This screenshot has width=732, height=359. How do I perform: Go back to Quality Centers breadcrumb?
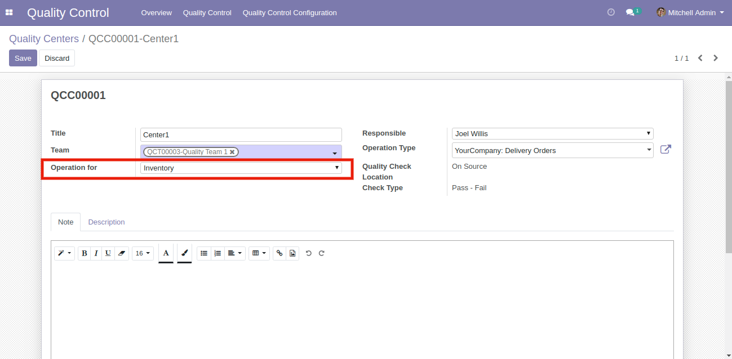[x=44, y=39]
